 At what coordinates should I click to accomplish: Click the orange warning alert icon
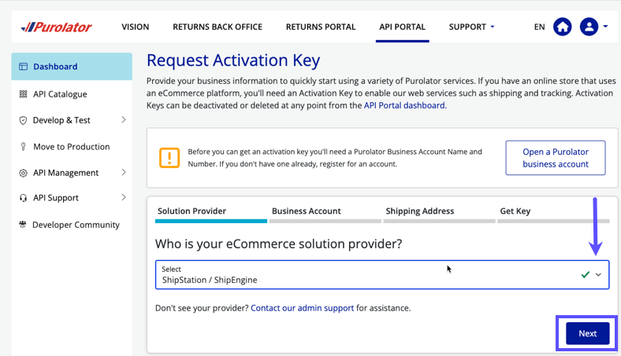click(169, 157)
